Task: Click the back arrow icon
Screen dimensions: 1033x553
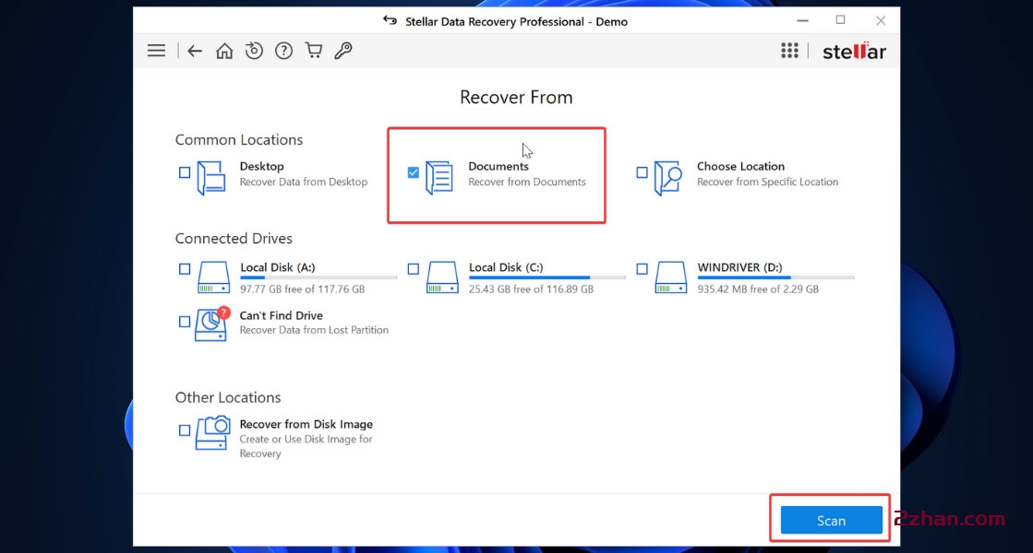Action: coord(195,51)
